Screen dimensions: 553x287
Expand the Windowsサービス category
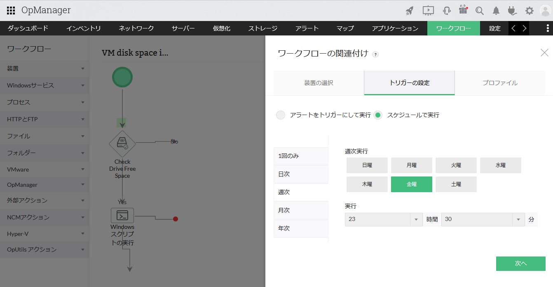point(45,85)
